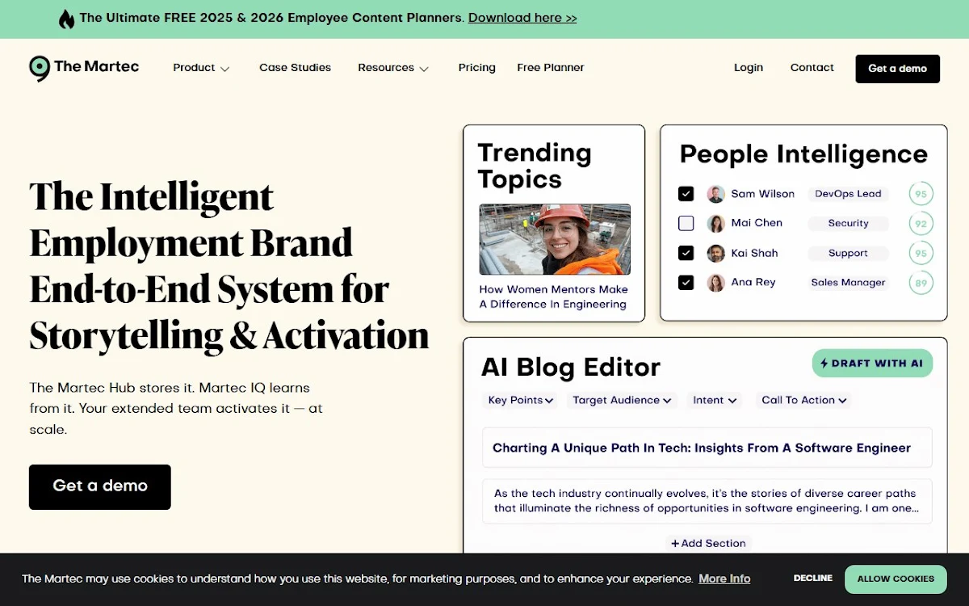Click Sam Wilson's avatar icon
Screen dimensions: 969x606
pos(715,194)
